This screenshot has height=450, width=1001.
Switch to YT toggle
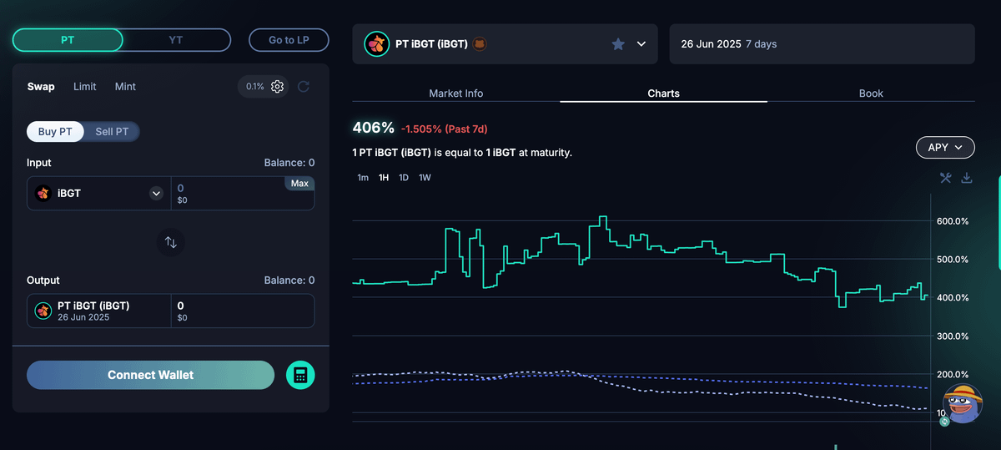(x=176, y=40)
